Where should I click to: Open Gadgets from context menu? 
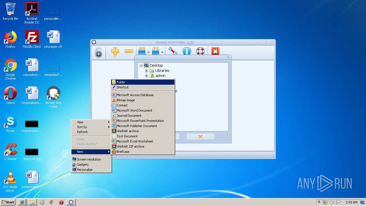pos(91,165)
